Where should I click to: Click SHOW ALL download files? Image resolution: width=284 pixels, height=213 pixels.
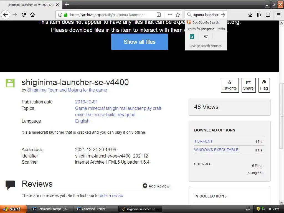(x=202, y=164)
